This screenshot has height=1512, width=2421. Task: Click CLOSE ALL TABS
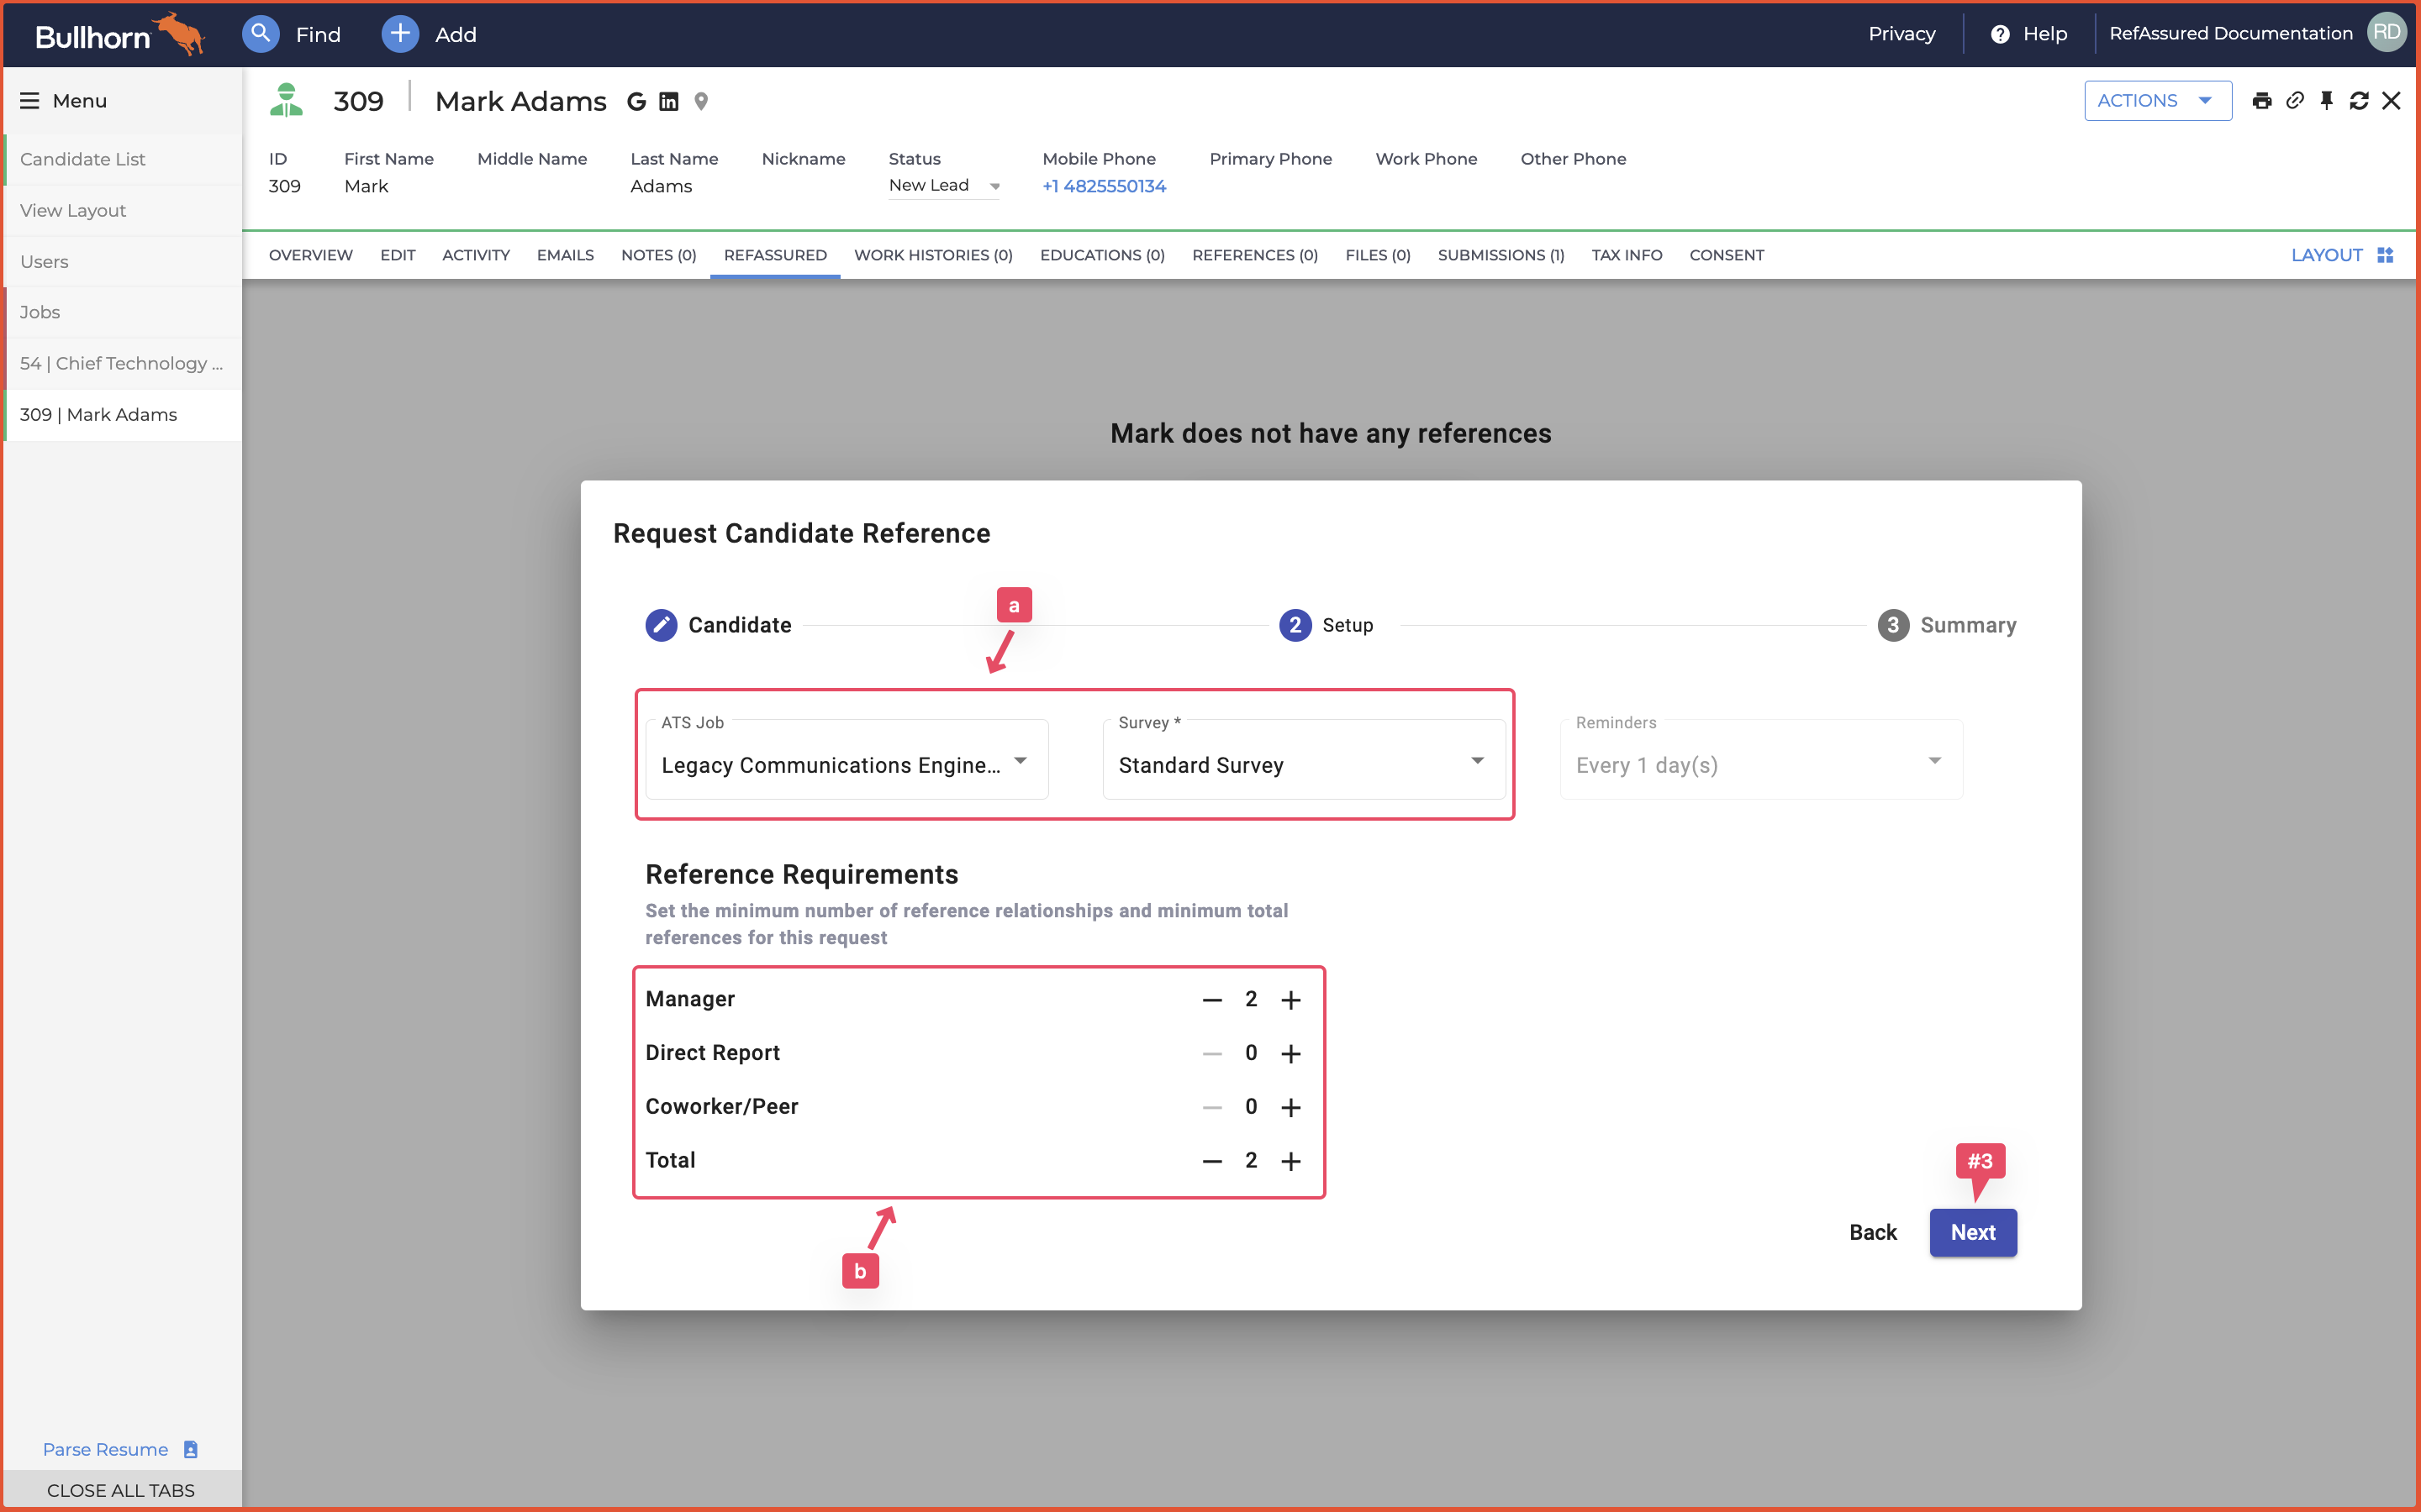[x=121, y=1490]
